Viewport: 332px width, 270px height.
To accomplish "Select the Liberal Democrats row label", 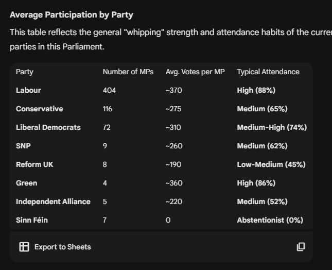I will pos(48,127).
